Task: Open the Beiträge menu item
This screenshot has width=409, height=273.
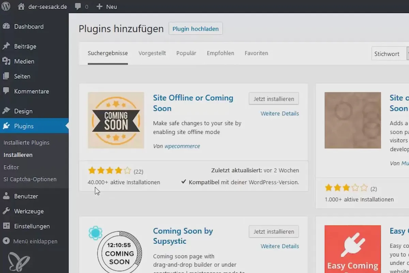Action: point(25,46)
